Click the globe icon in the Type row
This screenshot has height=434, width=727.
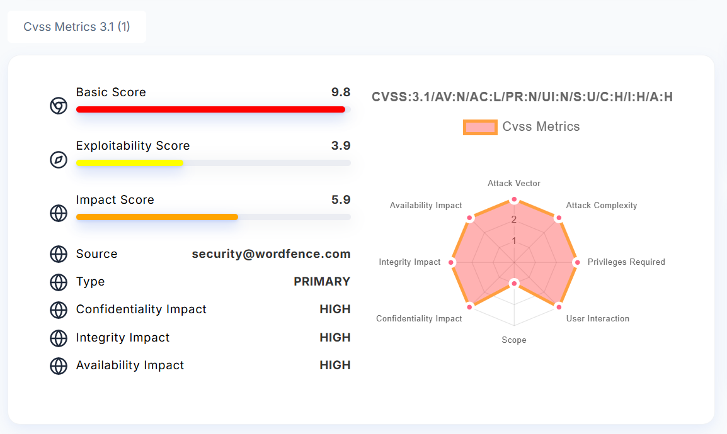tap(59, 282)
